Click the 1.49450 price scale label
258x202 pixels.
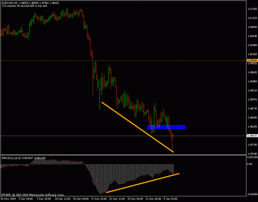[252, 81]
